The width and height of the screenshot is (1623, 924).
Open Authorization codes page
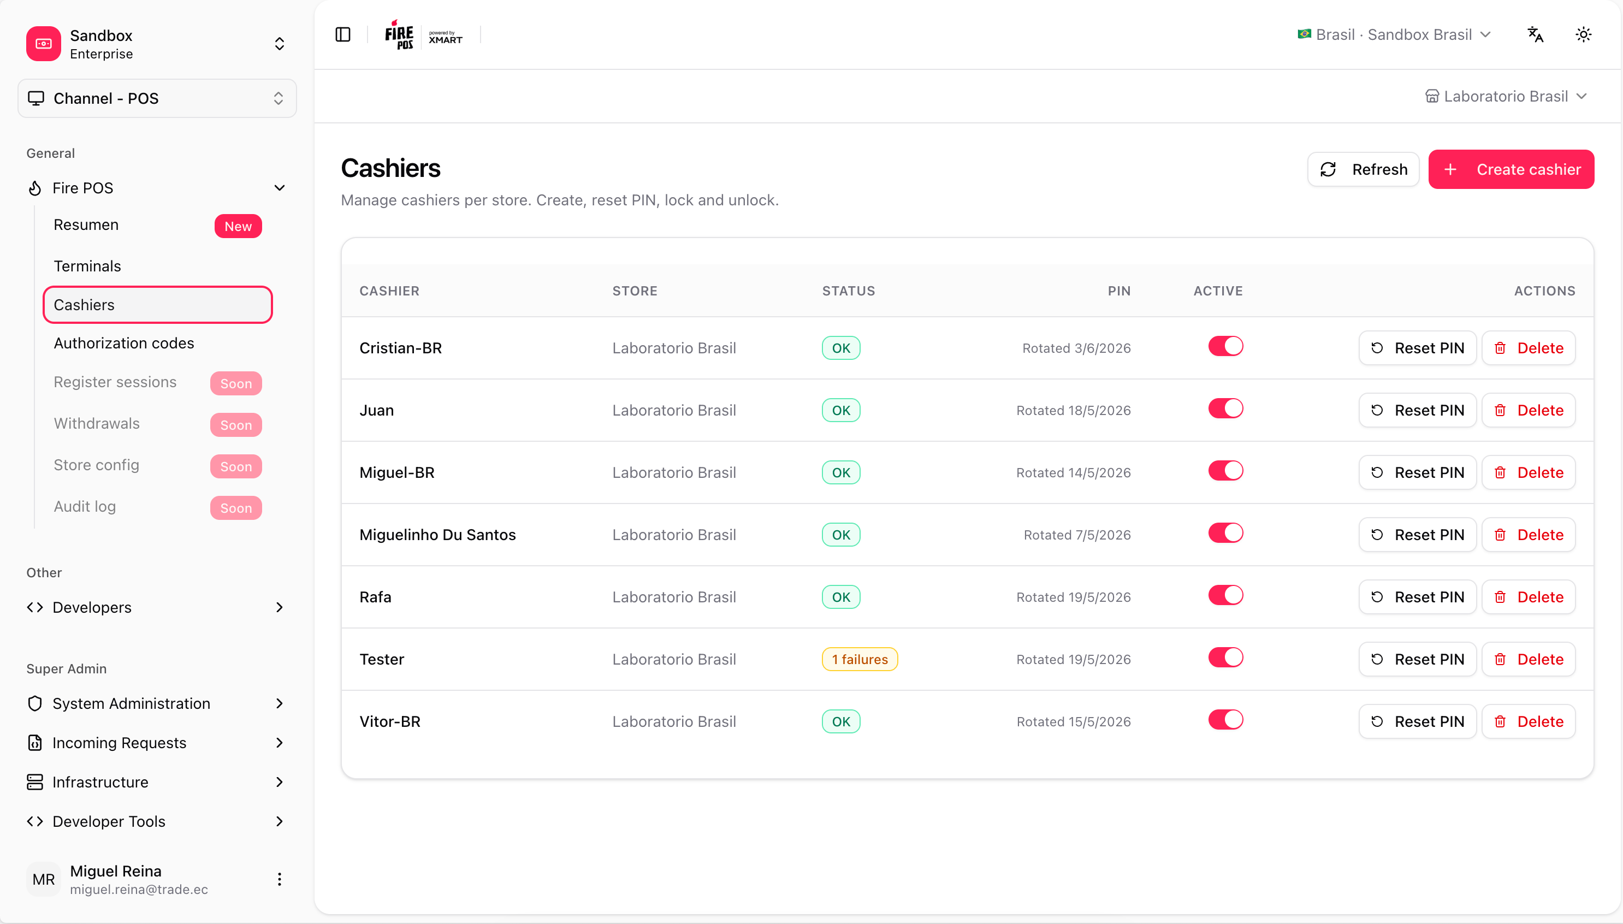pos(157,343)
